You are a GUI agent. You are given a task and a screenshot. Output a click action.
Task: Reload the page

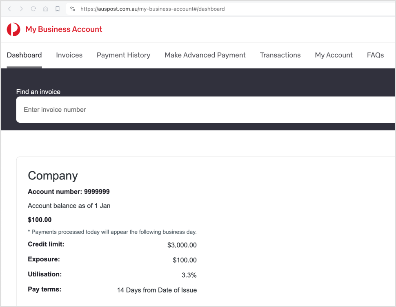coord(33,9)
